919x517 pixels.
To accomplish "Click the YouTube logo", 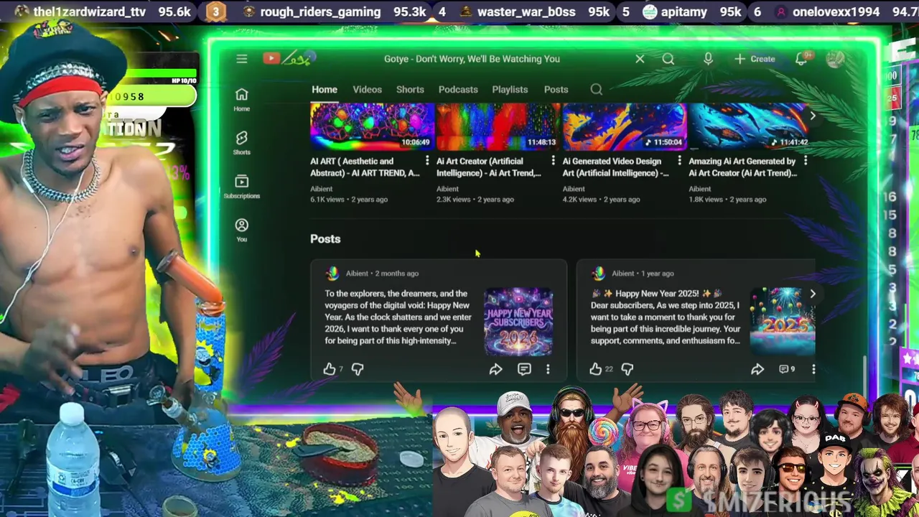I will point(290,59).
